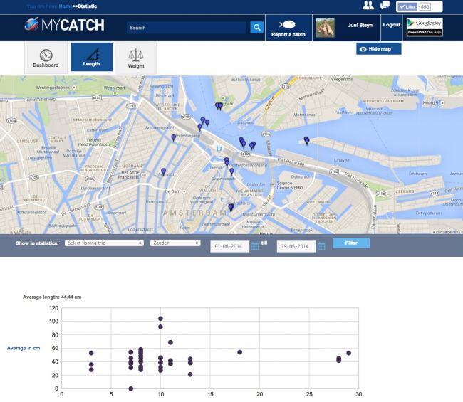Click the Like count 650
Image resolution: width=463 pixels, height=402 pixels.
tap(425, 7)
